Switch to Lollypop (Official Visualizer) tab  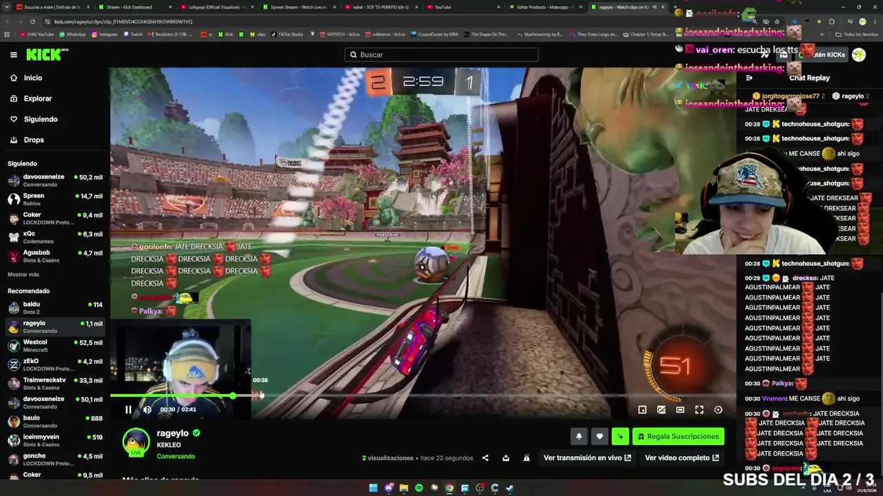217,7
